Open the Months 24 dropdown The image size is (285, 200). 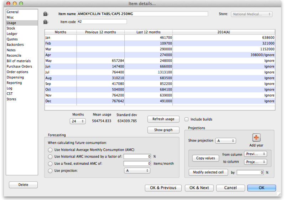point(78,121)
